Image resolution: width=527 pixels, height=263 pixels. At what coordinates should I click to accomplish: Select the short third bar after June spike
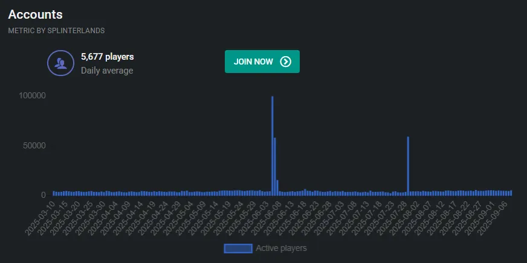[x=277, y=188]
